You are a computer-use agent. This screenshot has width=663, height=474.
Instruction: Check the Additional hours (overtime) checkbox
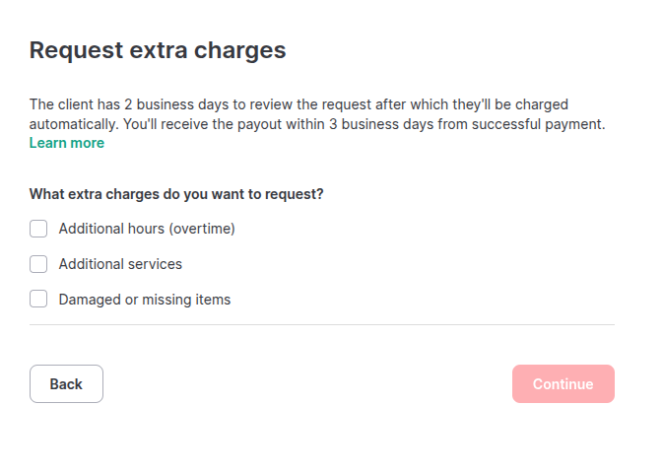(38, 229)
